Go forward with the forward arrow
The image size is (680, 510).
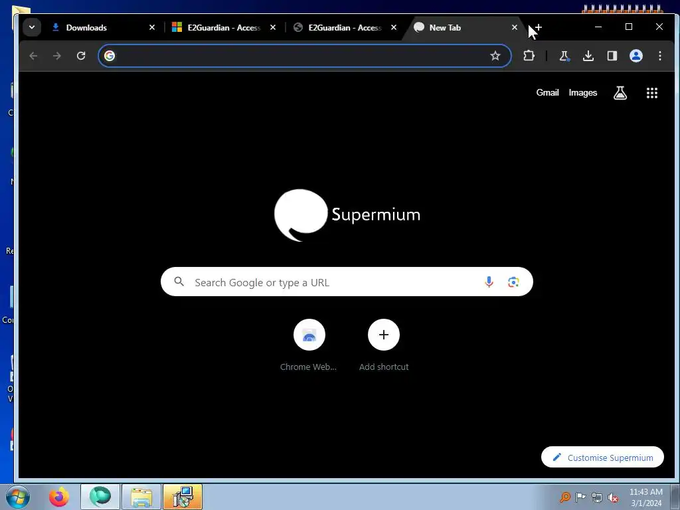pos(57,56)
